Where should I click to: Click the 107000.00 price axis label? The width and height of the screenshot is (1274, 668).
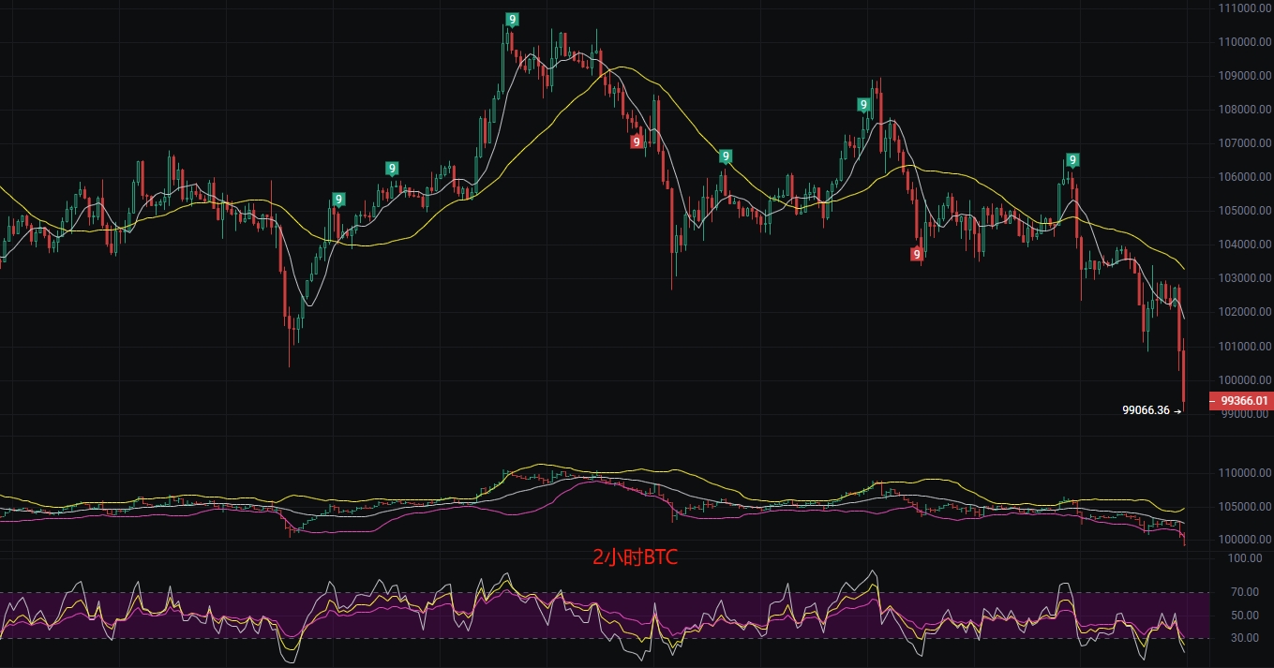[x=1245, y=143]
